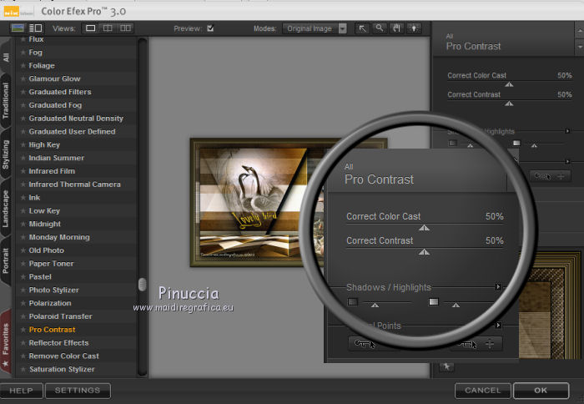Click the light bulb background icon
Screen dimensions: 584x404
pos(414,28)
